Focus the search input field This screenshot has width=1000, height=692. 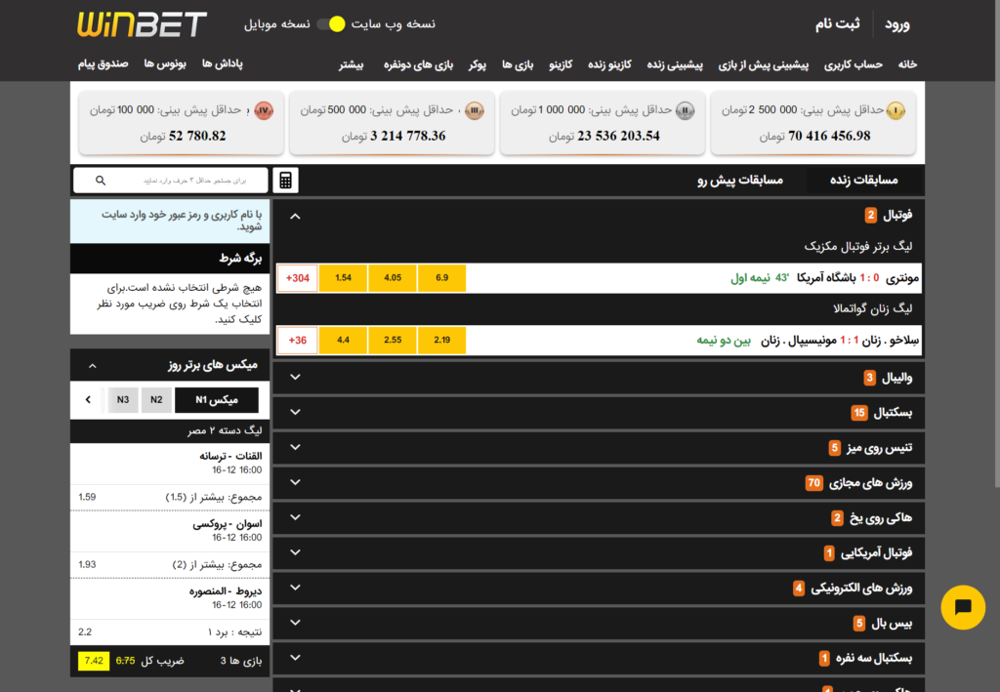pos(170,181)
